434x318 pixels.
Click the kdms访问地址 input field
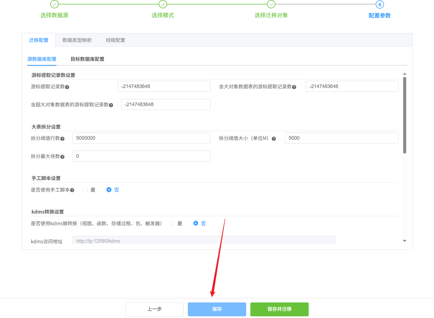[204, 240]
